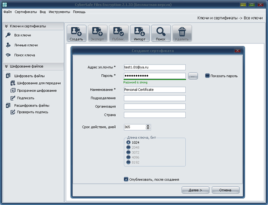Close the Создание сертификата dialog
The image size is (268, 205).
point(238,51)
